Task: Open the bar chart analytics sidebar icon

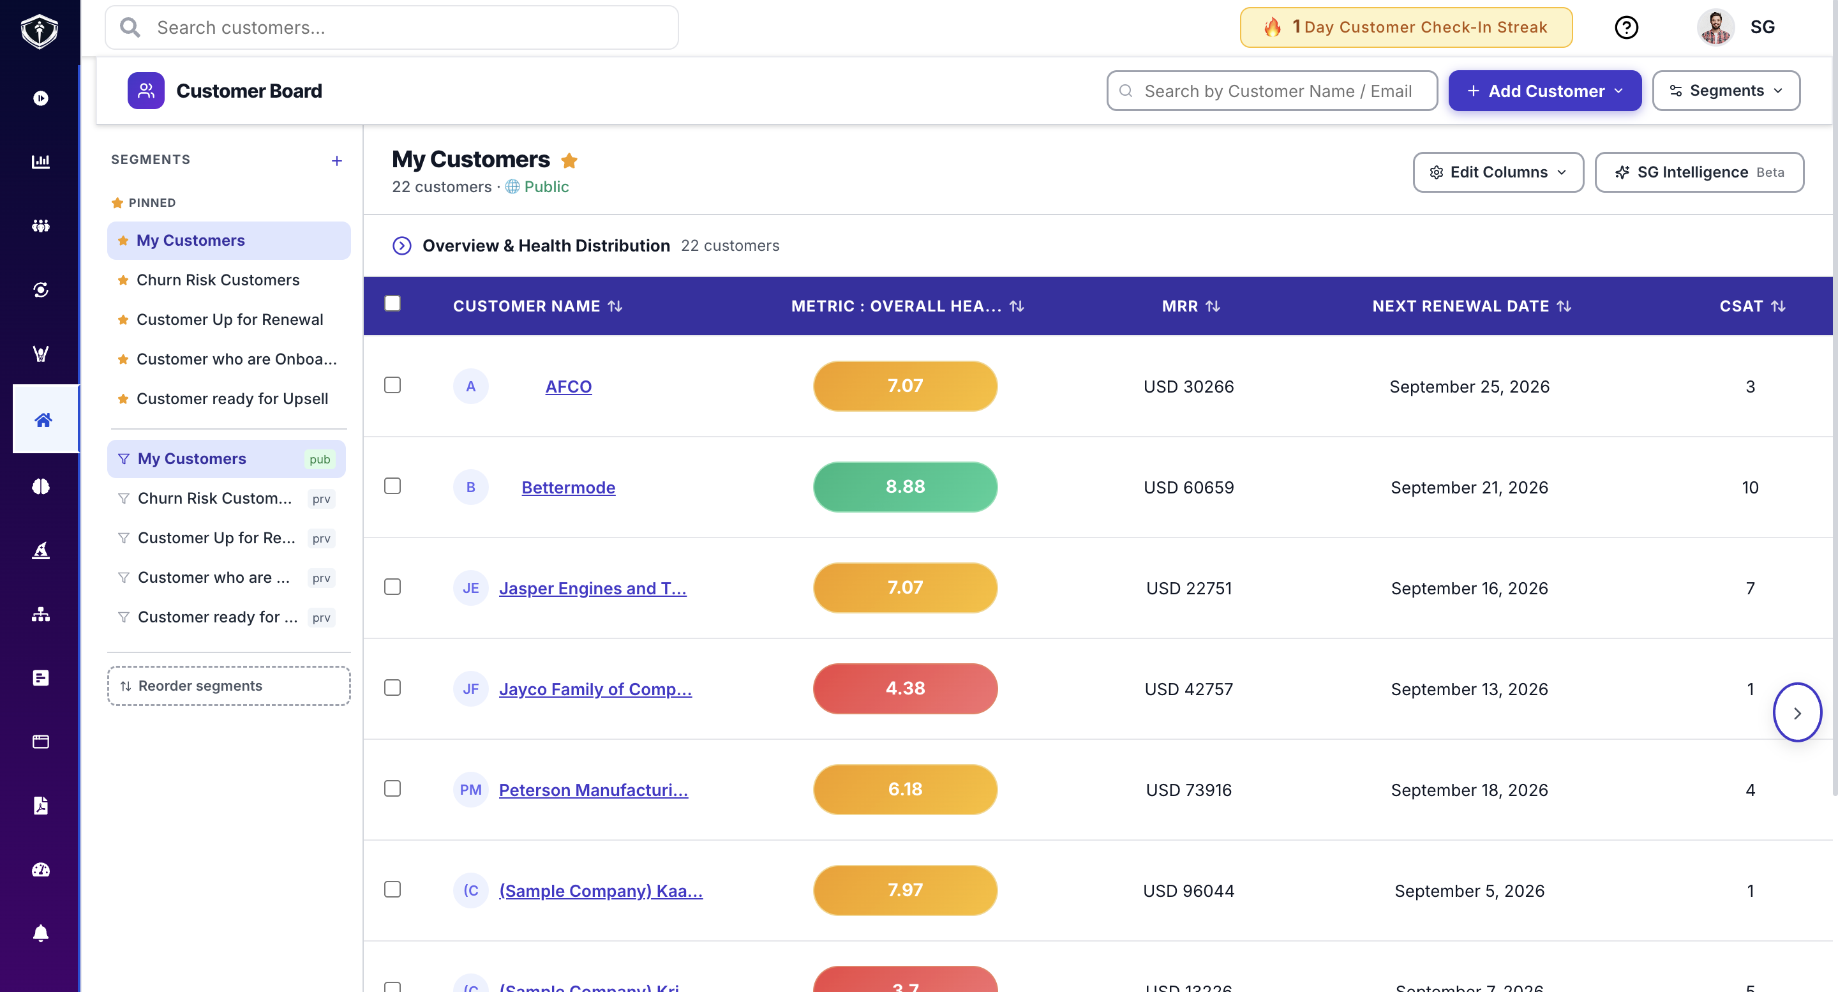Action: (41, 162)
